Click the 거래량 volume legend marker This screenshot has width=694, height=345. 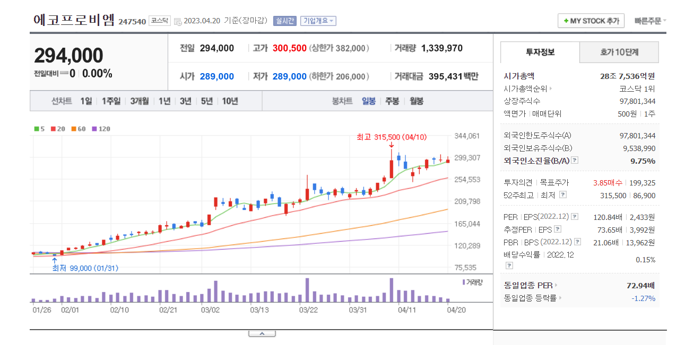coord(464,282)
